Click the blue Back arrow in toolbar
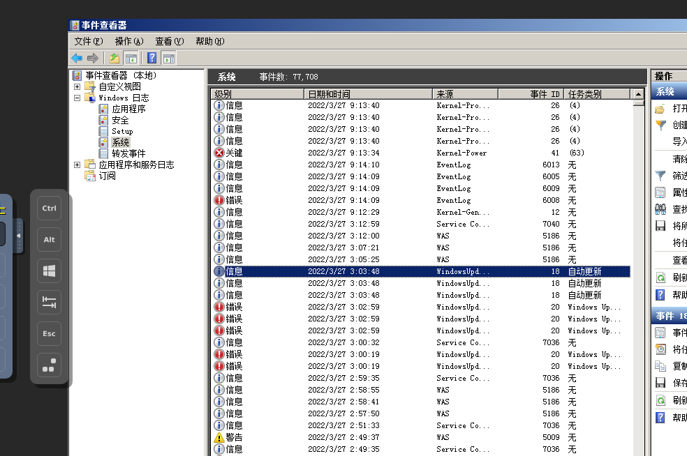The width and height of the screenshot is (687, 456). point(77,59)
